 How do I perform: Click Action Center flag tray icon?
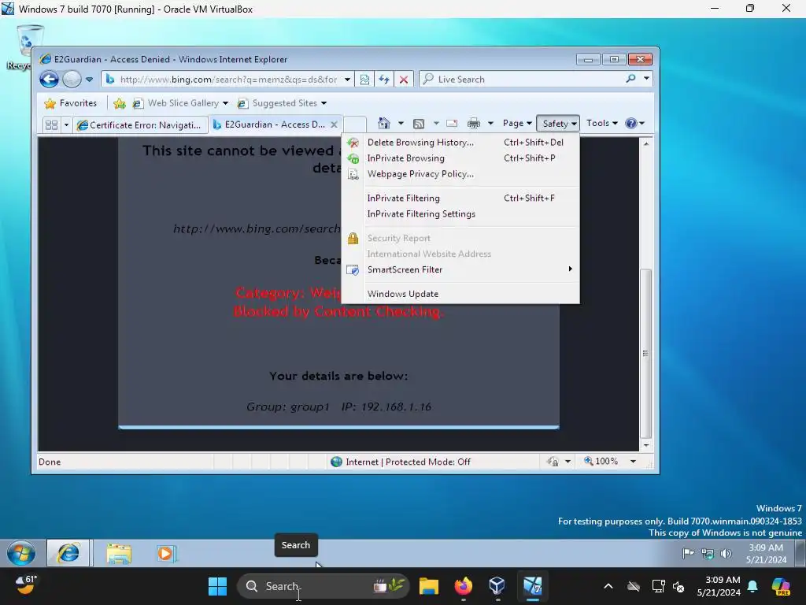click(688, 554)
